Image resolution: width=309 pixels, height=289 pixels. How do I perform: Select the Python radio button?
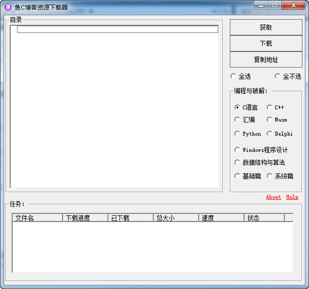(x=237, y=133)
